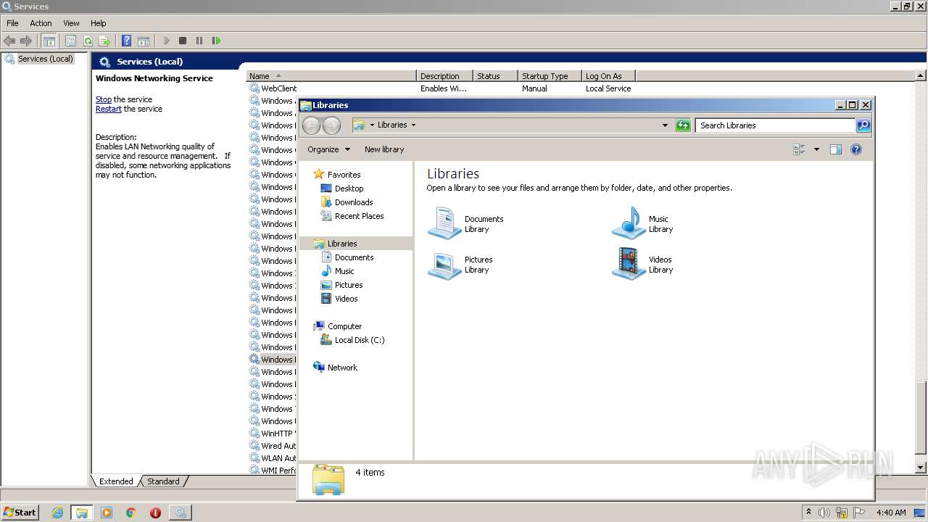Select Services (Local) in console tree

click(x=45, y=59)
